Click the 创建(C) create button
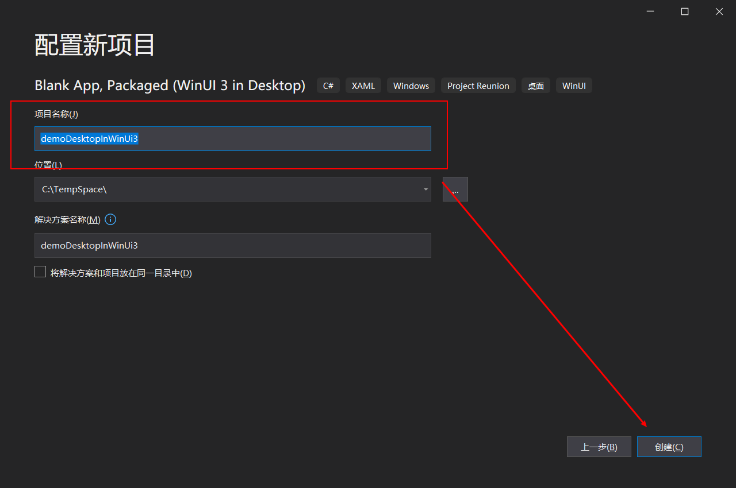This screenshot has width=736, height=488. 669,447
